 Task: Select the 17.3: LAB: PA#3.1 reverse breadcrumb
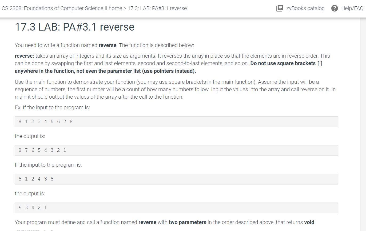click(x=157, y=8)
